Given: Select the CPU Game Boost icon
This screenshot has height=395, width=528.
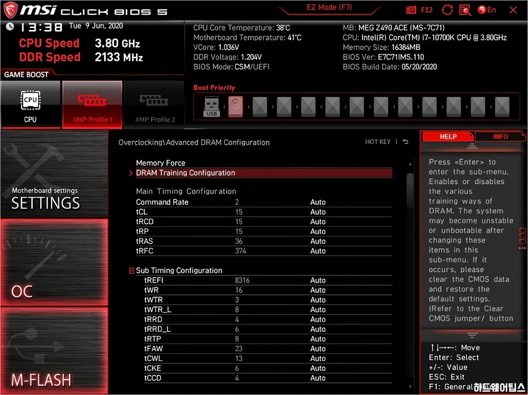Looking at the screenshot, I should tap(30, 105).
